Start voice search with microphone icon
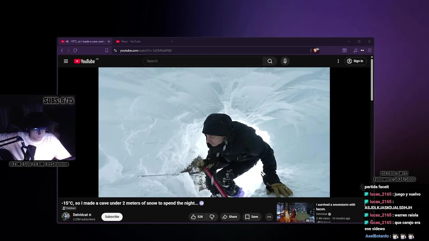 285,61
